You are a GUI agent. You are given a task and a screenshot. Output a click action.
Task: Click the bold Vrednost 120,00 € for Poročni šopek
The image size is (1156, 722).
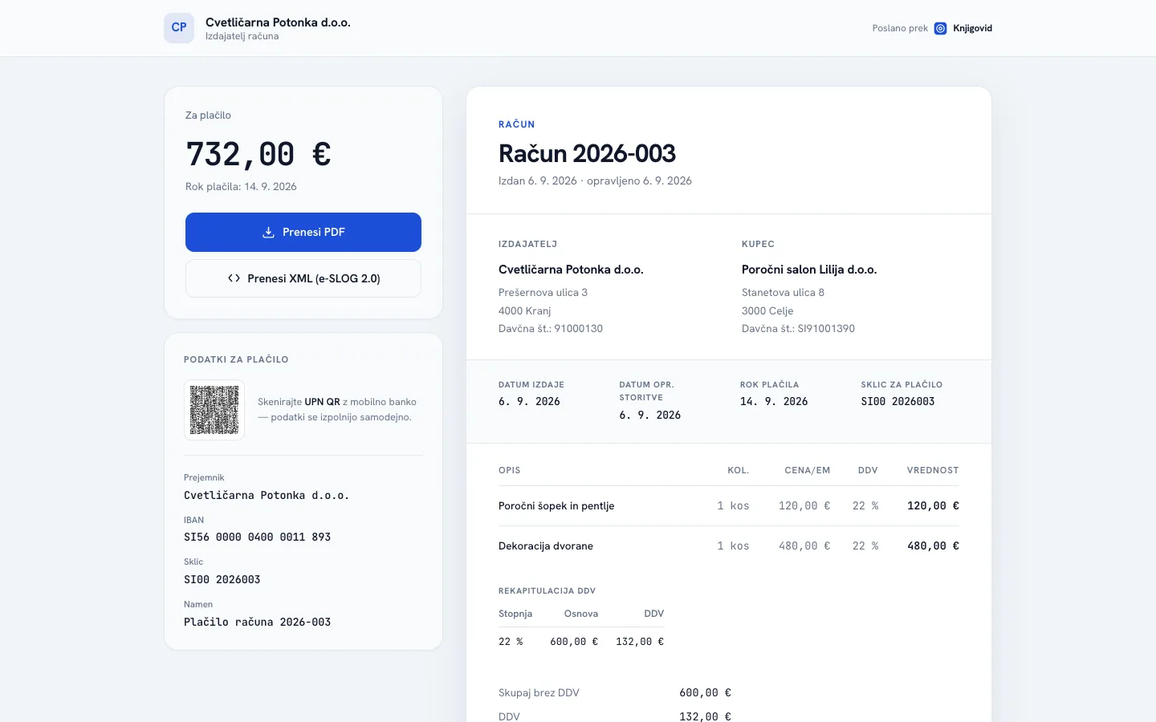(933, 506)
